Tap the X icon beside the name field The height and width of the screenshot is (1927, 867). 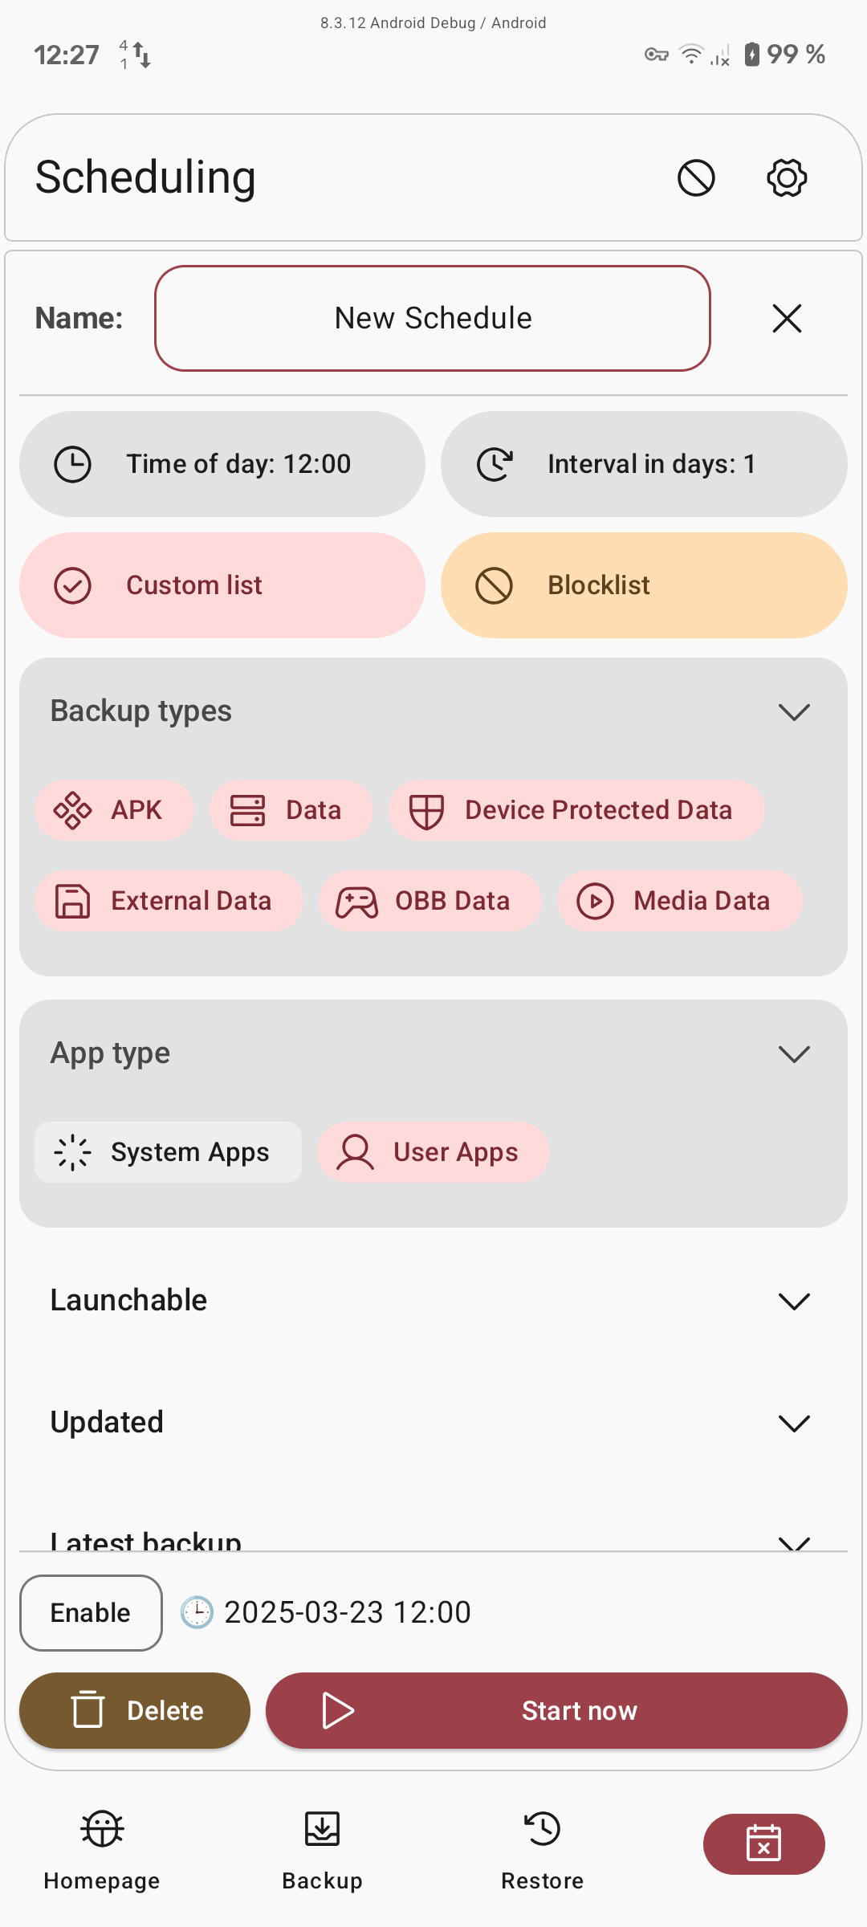[x=787, y=318]
